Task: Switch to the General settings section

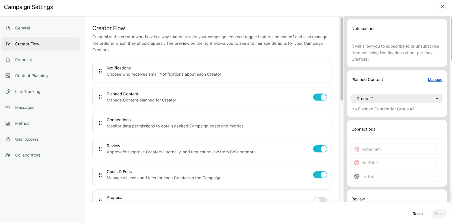Action: coord(22,28)
